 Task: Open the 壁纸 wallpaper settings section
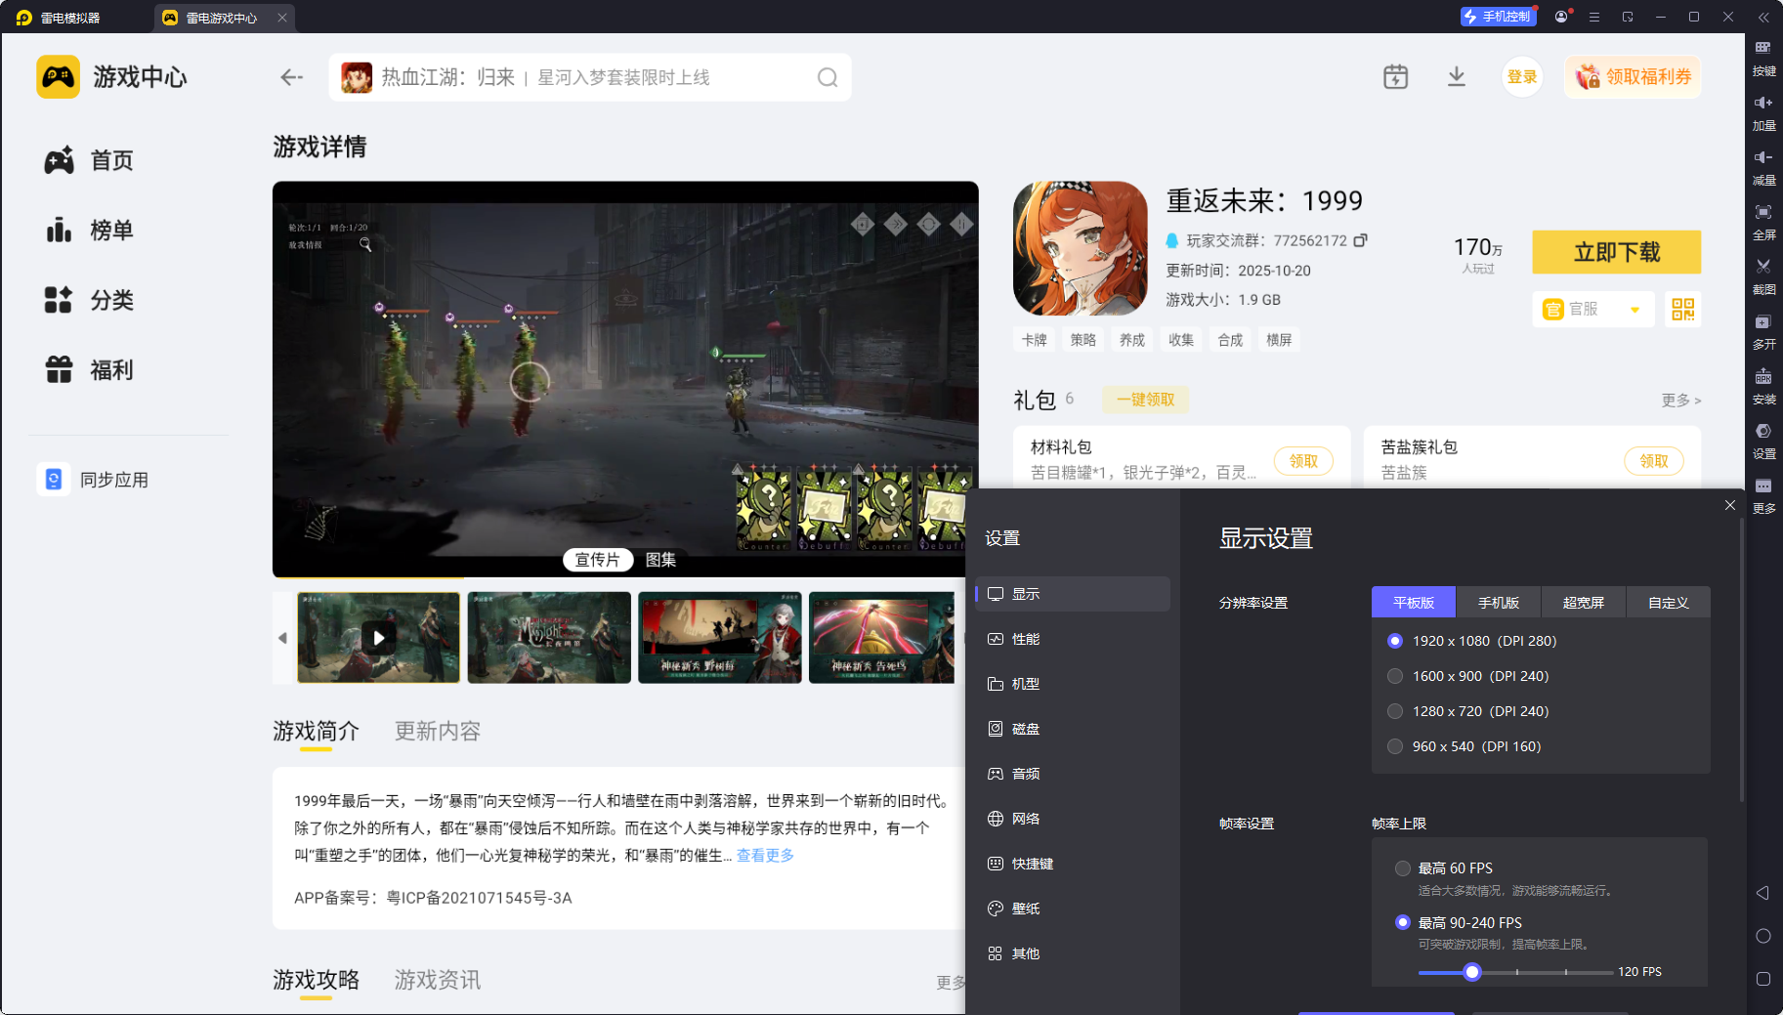click(1027, 908)
